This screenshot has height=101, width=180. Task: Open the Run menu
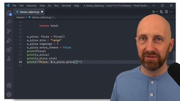56,6
